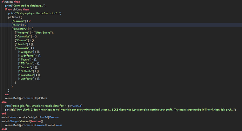
Task: Place cursor on 'if success then' line
Action: (x=11, y=2)
